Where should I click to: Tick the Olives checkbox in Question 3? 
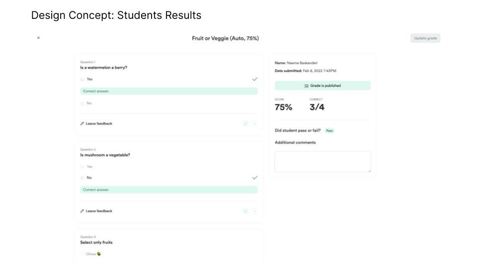(x=82, y=254)
